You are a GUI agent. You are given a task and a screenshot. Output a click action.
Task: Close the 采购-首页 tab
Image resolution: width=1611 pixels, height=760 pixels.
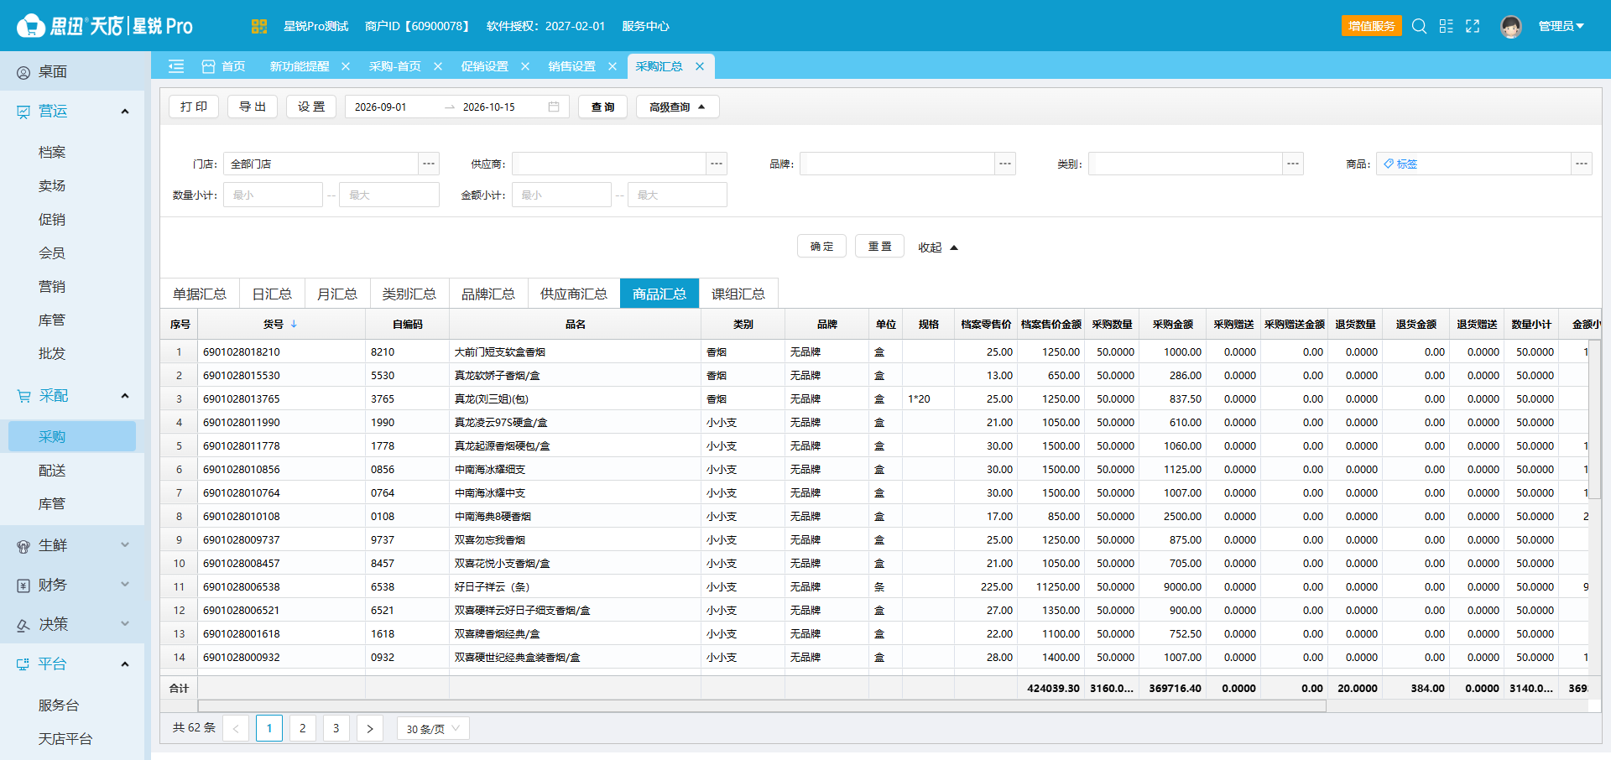pyautogui.click(x=438, y=66)
